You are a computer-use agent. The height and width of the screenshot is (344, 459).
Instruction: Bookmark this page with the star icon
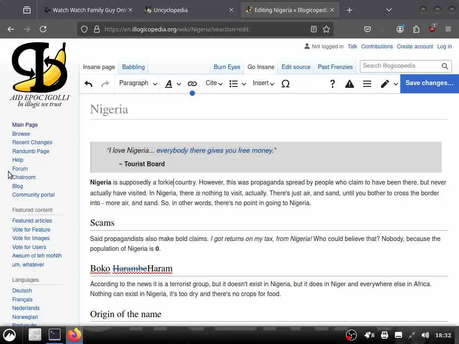click(326, 29)
